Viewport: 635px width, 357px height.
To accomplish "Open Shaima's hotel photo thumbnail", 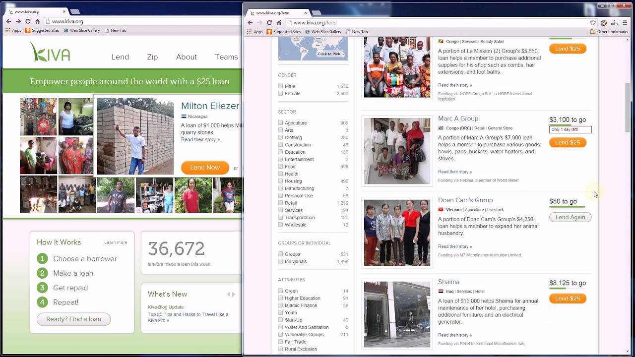I will coord(397,314).
